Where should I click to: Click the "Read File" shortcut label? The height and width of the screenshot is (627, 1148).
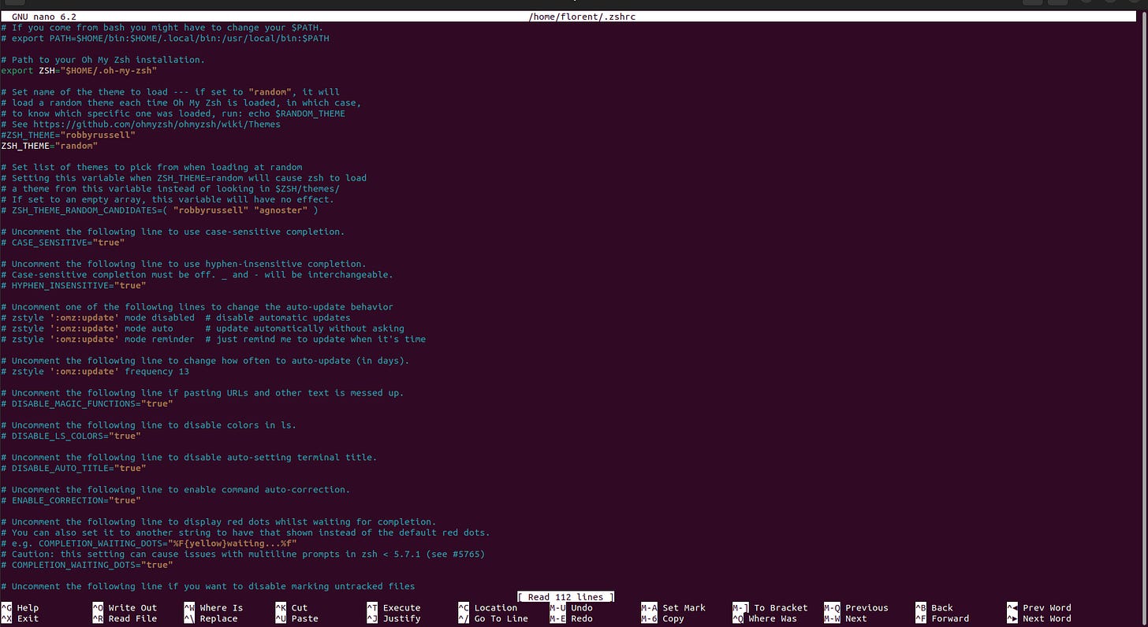pos(132,619)
